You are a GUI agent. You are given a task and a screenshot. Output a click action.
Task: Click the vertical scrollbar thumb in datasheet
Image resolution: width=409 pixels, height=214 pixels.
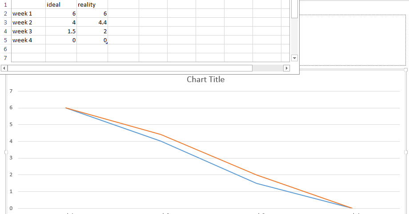point(294,9)
